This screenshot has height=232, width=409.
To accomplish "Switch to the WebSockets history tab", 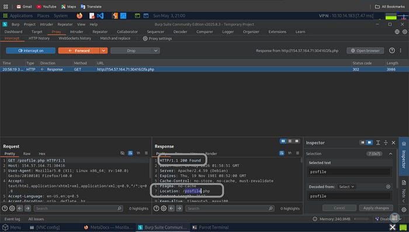I will (x=75, y=38).
